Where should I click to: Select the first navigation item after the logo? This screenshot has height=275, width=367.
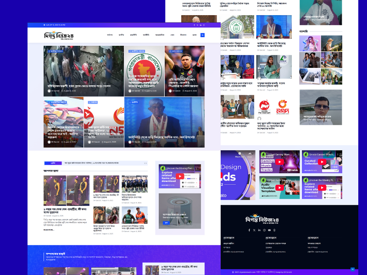pos(110,35)
